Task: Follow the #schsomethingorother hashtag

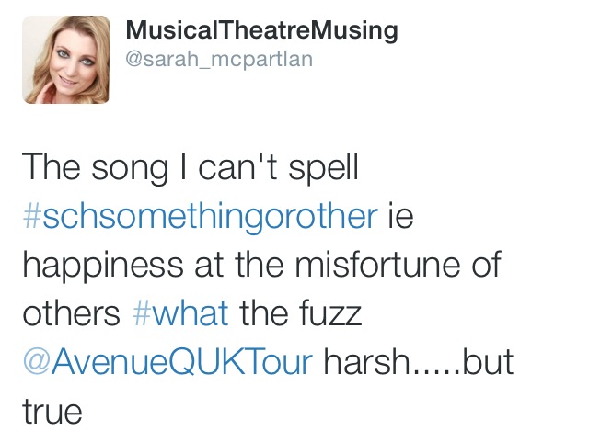Action: pos(201,217)
